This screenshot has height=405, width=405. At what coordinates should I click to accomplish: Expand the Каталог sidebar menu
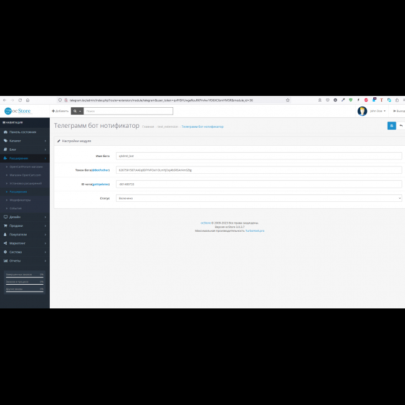24,141
